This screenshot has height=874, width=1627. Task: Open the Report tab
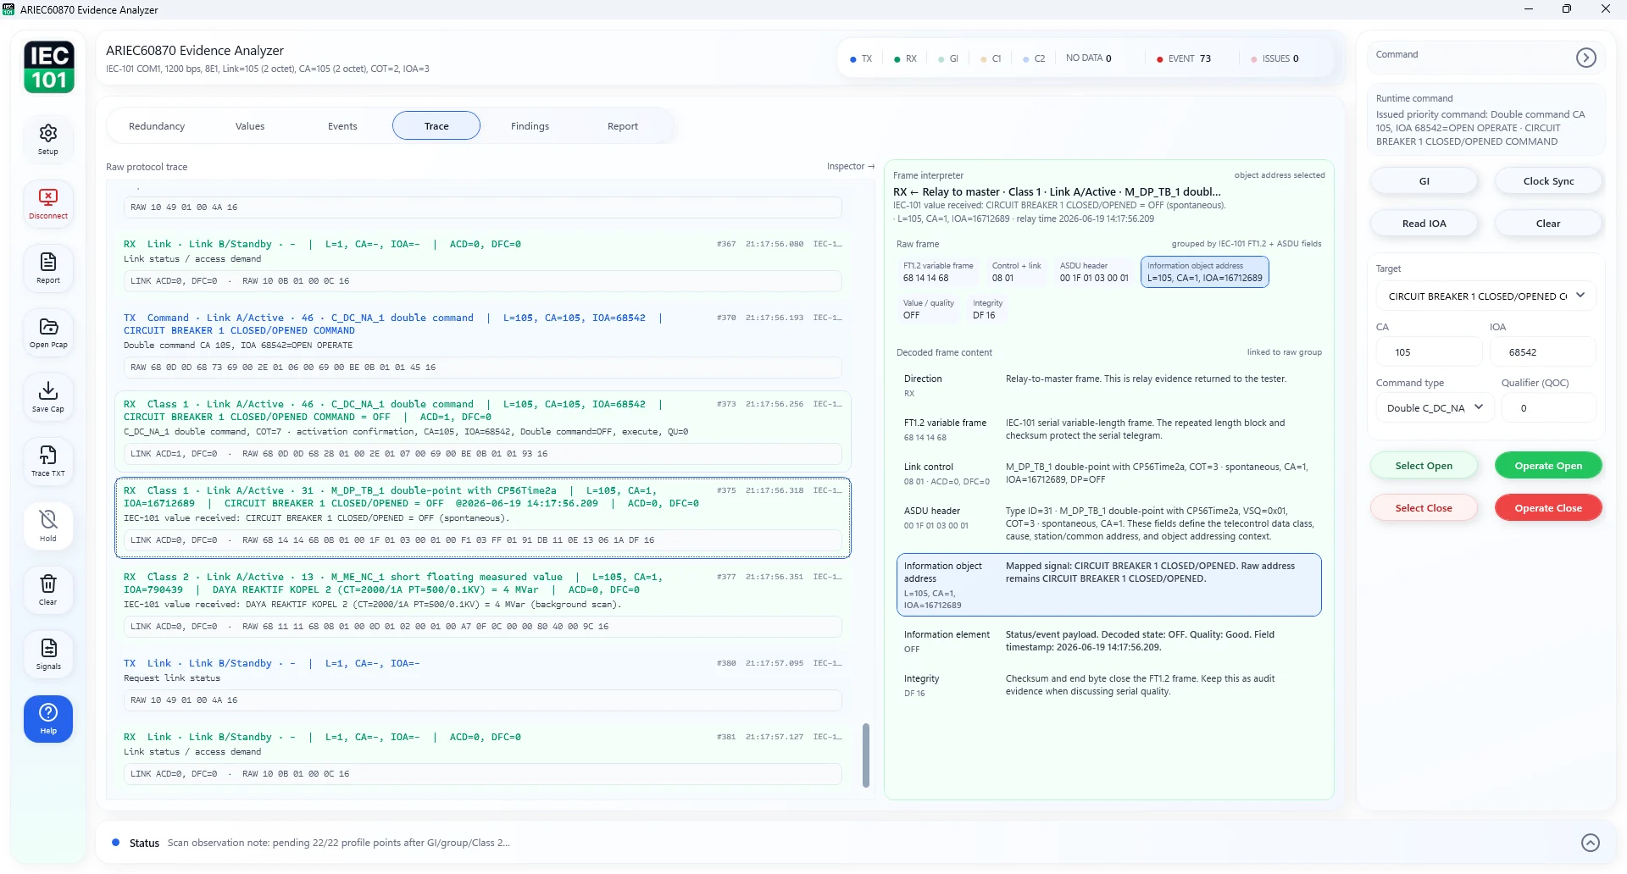point(623,126)
